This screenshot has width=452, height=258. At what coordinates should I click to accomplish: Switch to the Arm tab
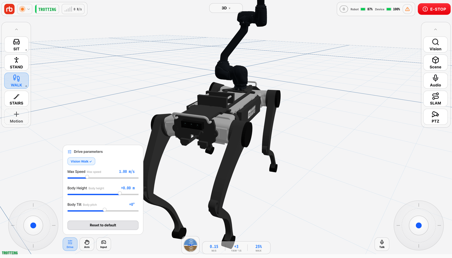coord(87,244)
